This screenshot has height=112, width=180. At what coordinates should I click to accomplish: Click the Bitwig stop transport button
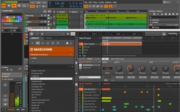pyautogui.click(x=9, y=6)
